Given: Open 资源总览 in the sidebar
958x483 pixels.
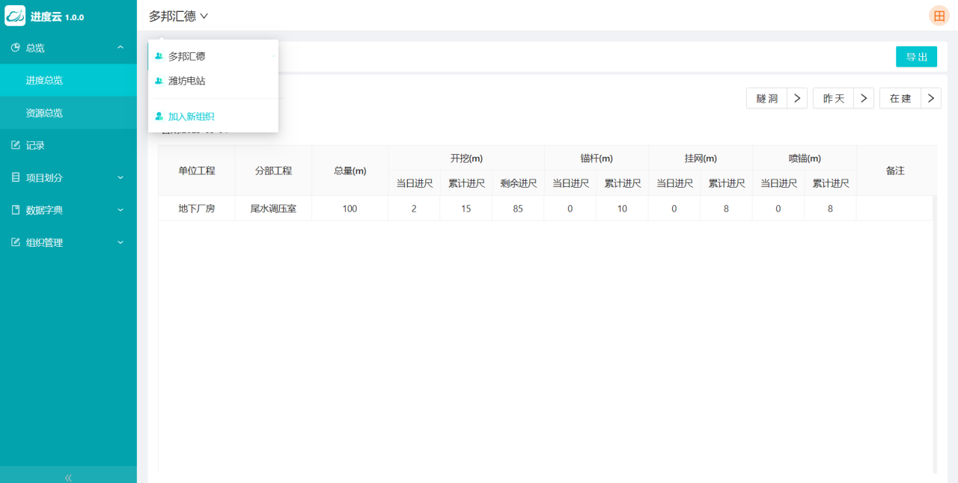Looking at the screenshot, I should point(44,113).
